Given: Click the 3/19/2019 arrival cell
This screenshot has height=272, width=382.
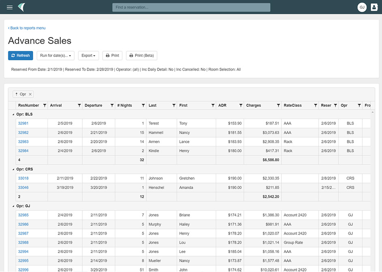Looking at the screenshot, I should point(65,188).
